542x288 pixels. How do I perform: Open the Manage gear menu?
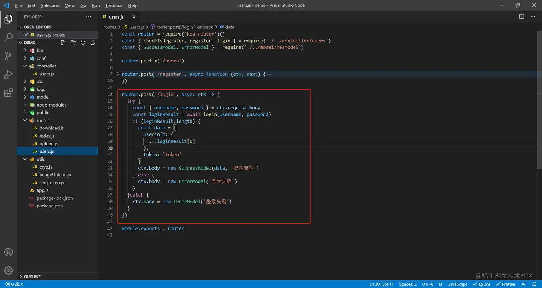coord(8,270)
